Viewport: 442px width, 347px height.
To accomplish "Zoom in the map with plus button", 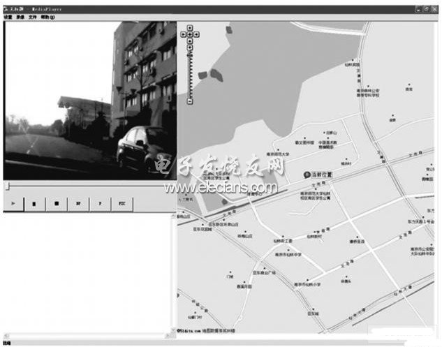I will [x=189, y=47].
